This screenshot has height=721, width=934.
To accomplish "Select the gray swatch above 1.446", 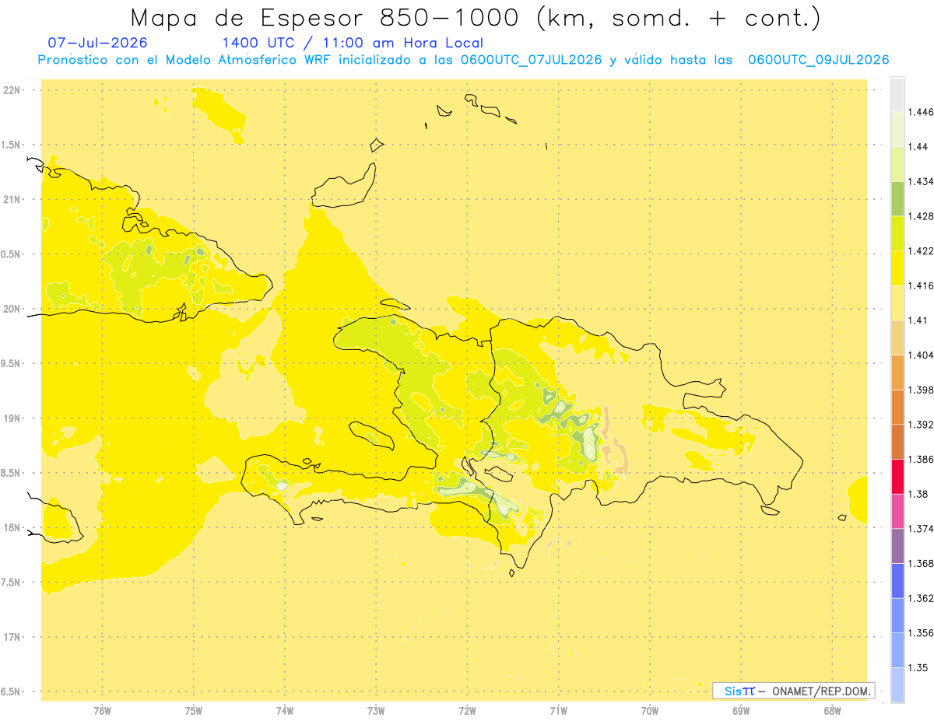I will tap(897, 95).
